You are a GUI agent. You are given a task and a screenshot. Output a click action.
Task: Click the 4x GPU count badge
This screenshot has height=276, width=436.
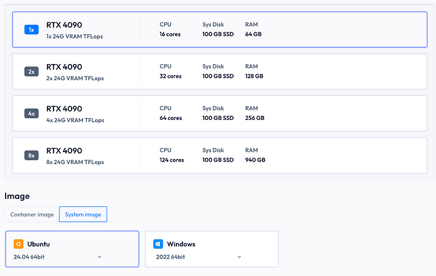[31, 114]
